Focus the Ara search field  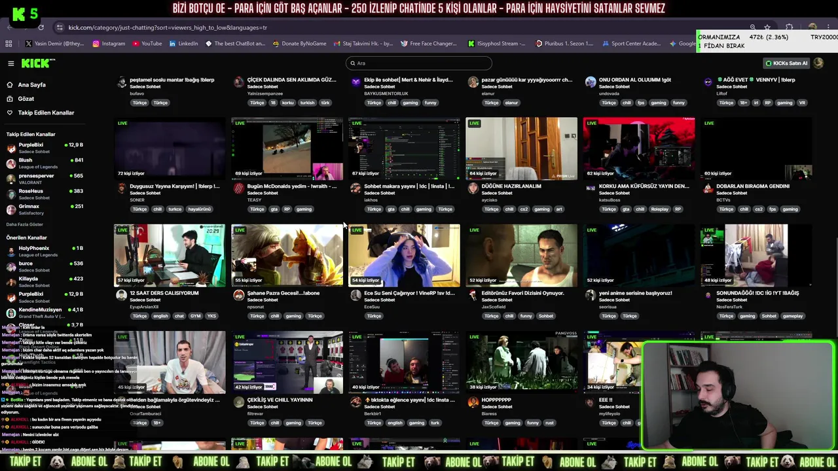(x=419, y=63)
